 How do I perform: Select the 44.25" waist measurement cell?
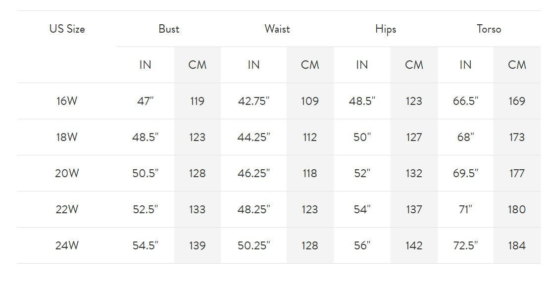coord(253,138)
